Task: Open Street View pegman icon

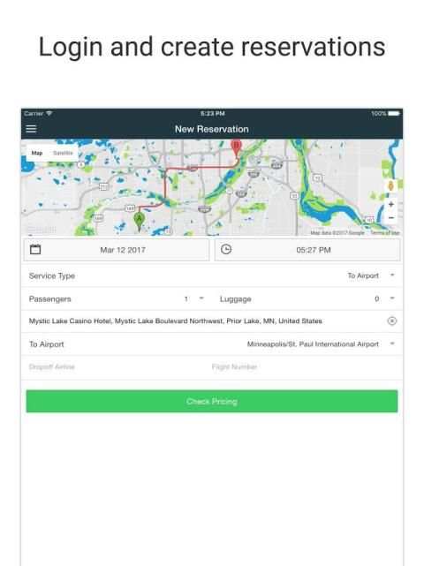Action: tap(390, 186)
